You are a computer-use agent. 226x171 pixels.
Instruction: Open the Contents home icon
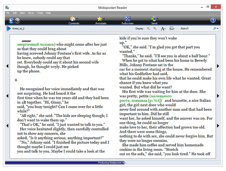click(73, 18)
